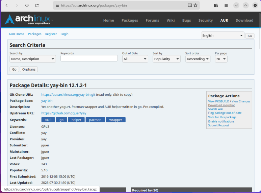Open the library bookmarks icon

(x=216, y=5)
